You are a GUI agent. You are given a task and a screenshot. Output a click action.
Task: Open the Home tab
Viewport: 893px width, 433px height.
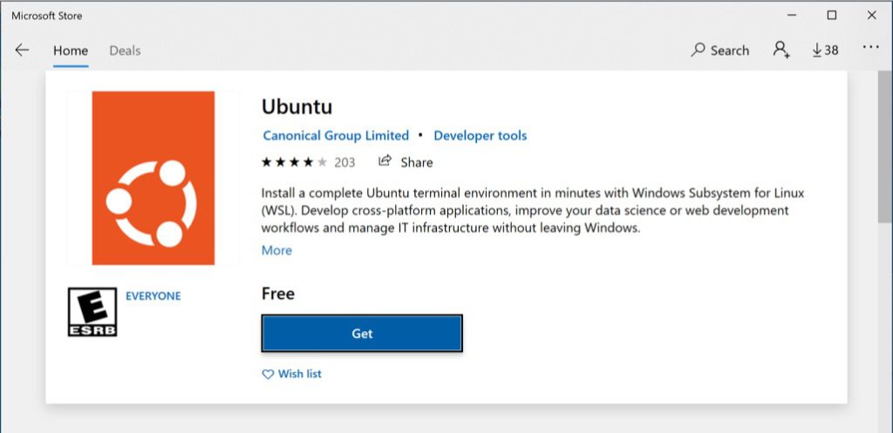click(x=71, y=51)
